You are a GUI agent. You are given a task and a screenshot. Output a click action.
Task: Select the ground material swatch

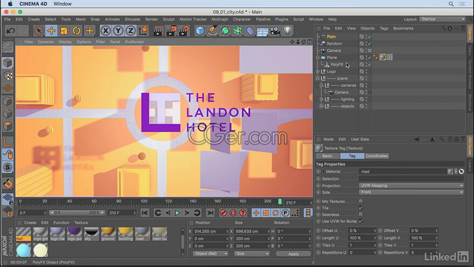point(108,234)
